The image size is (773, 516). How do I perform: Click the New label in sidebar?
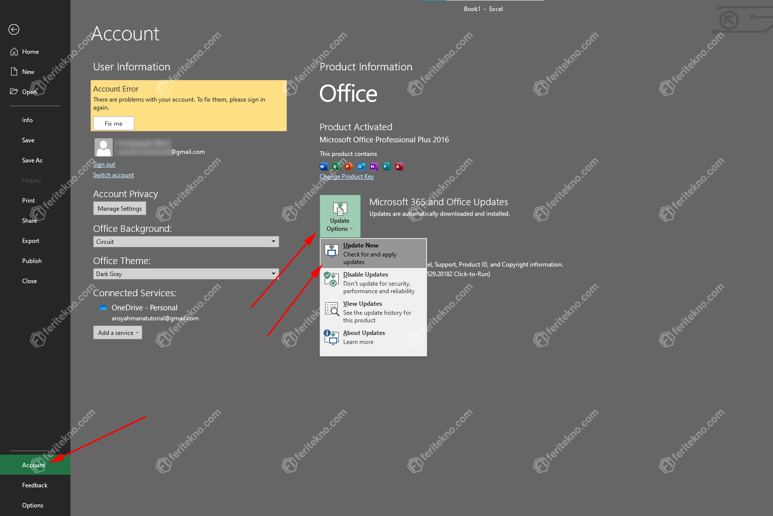pyautogui.click(x=28, y=72)
